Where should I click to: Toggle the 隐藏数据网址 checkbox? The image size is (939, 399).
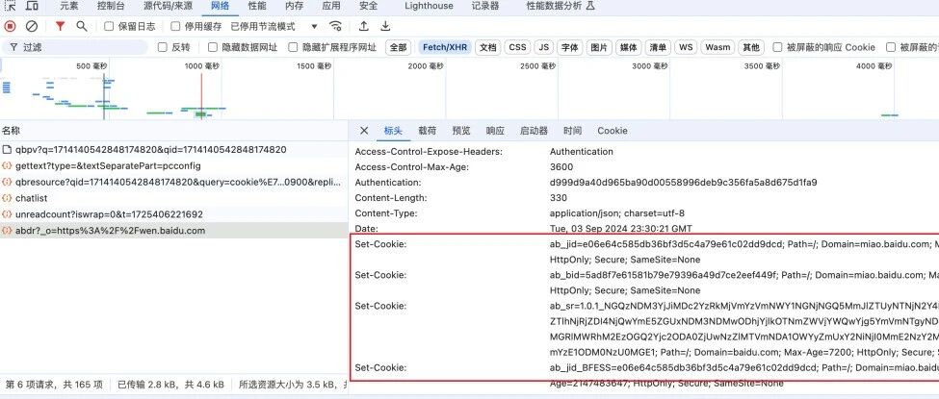213,47
